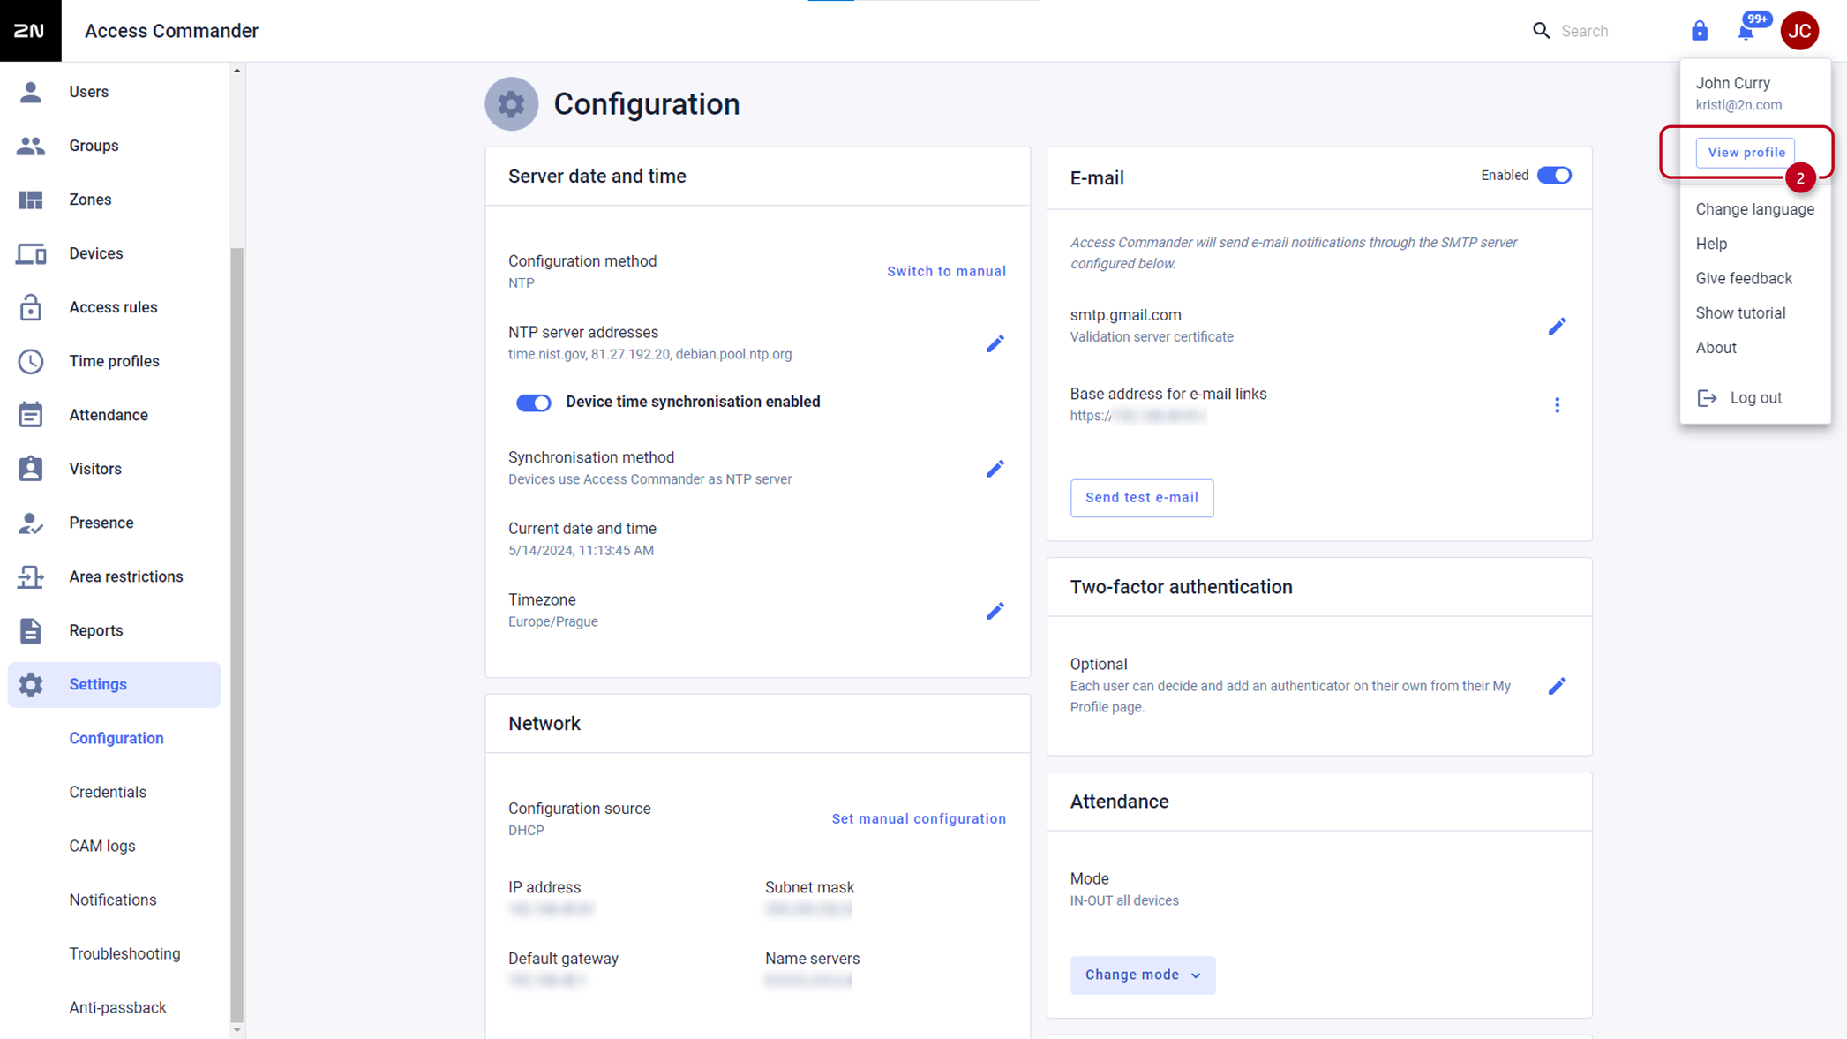Toggle Device time synchronisation switch
Viewport: 1847px width, 1039px height.
[533, 403]
